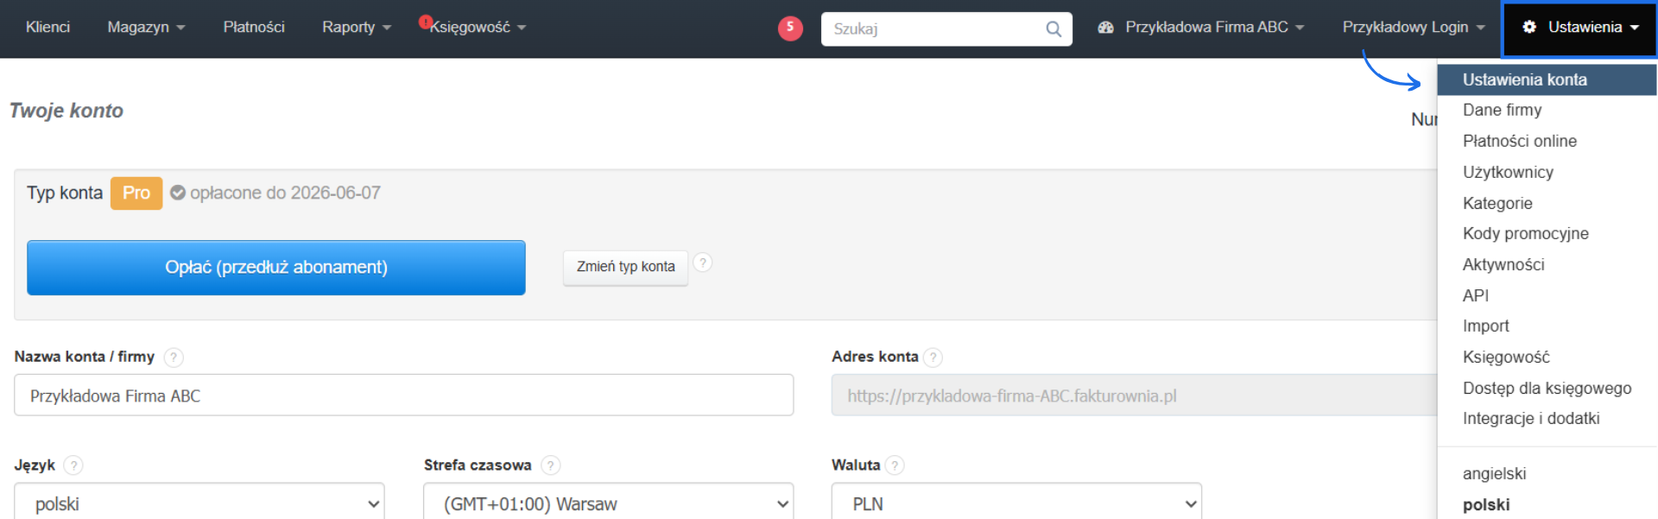Click the Zmień typ konta button

coord(625,267)
